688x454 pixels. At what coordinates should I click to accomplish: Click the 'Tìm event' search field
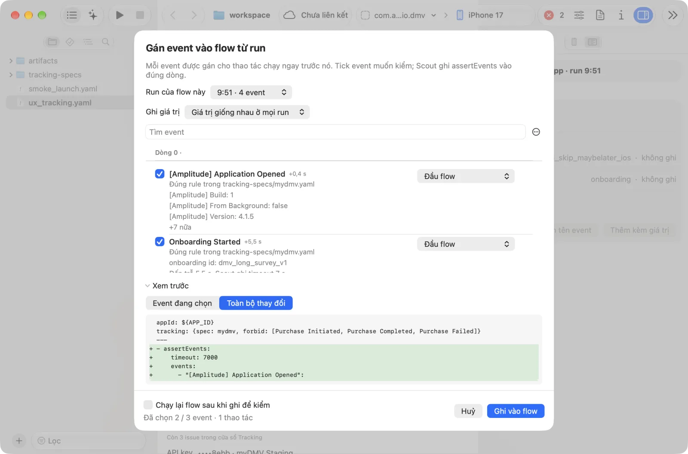point(335,132)
